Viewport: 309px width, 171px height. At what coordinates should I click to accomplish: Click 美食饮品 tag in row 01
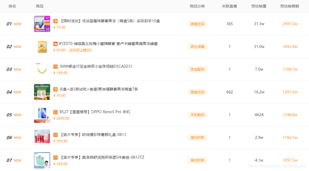(197, 24)
